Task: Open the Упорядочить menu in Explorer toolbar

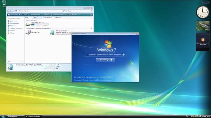Action: (x=14, y=14)
